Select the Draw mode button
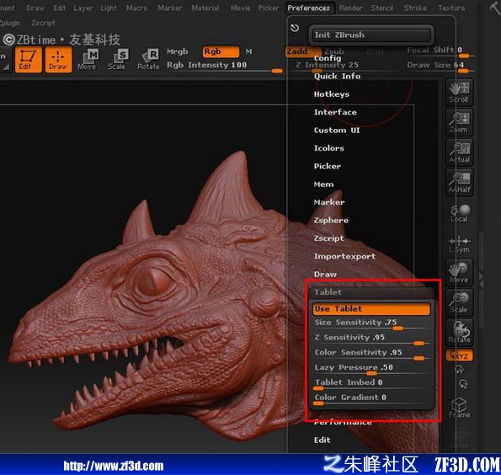Screen dimensions: 501x475 [x=58, y=60]
